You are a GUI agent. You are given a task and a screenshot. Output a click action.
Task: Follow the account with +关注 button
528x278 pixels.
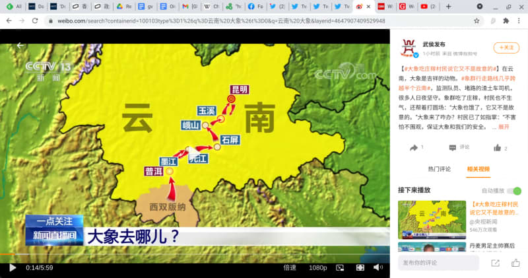tap(506, 48)
